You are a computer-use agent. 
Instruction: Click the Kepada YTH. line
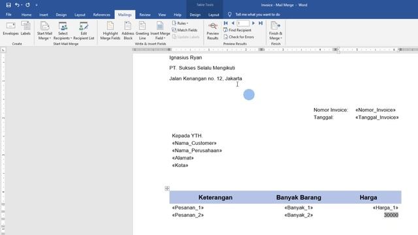pos(187,136)
